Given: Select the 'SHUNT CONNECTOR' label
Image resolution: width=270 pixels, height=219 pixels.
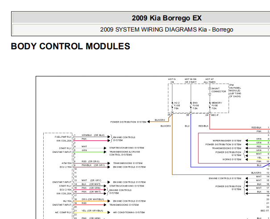Looking at the screenshot, I should [219, 90].
